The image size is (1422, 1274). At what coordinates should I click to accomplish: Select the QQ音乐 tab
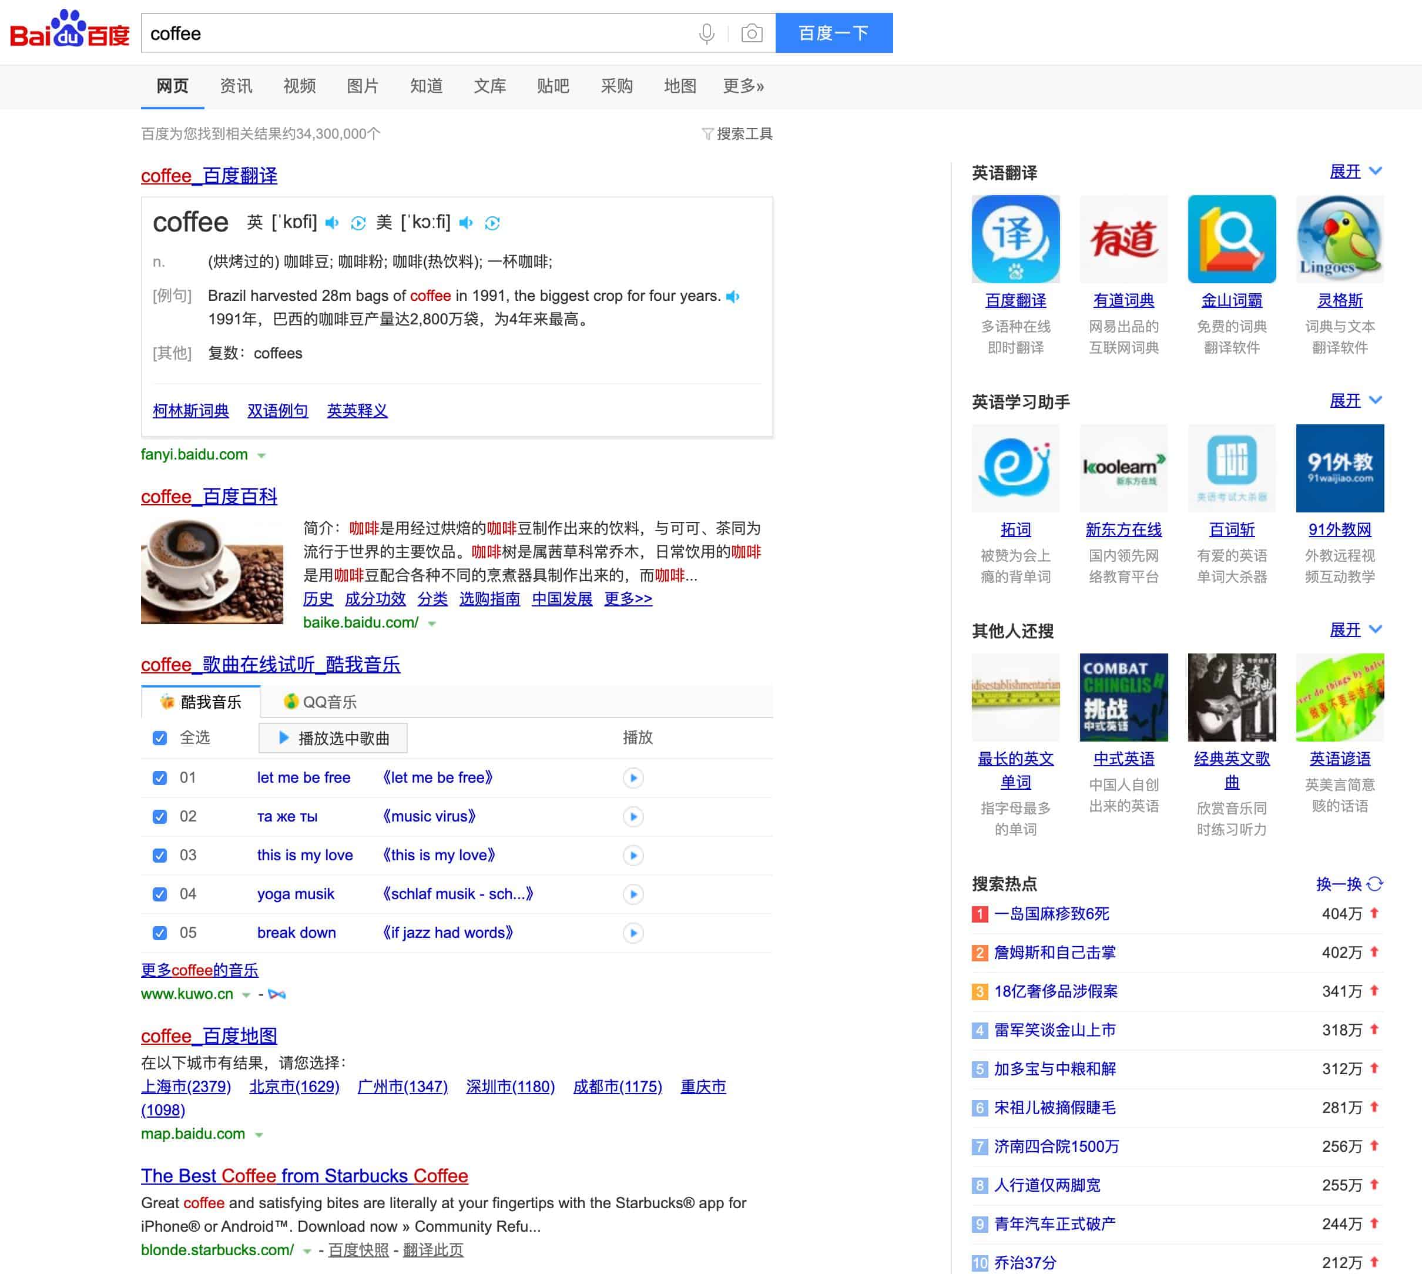click(320, 702)
